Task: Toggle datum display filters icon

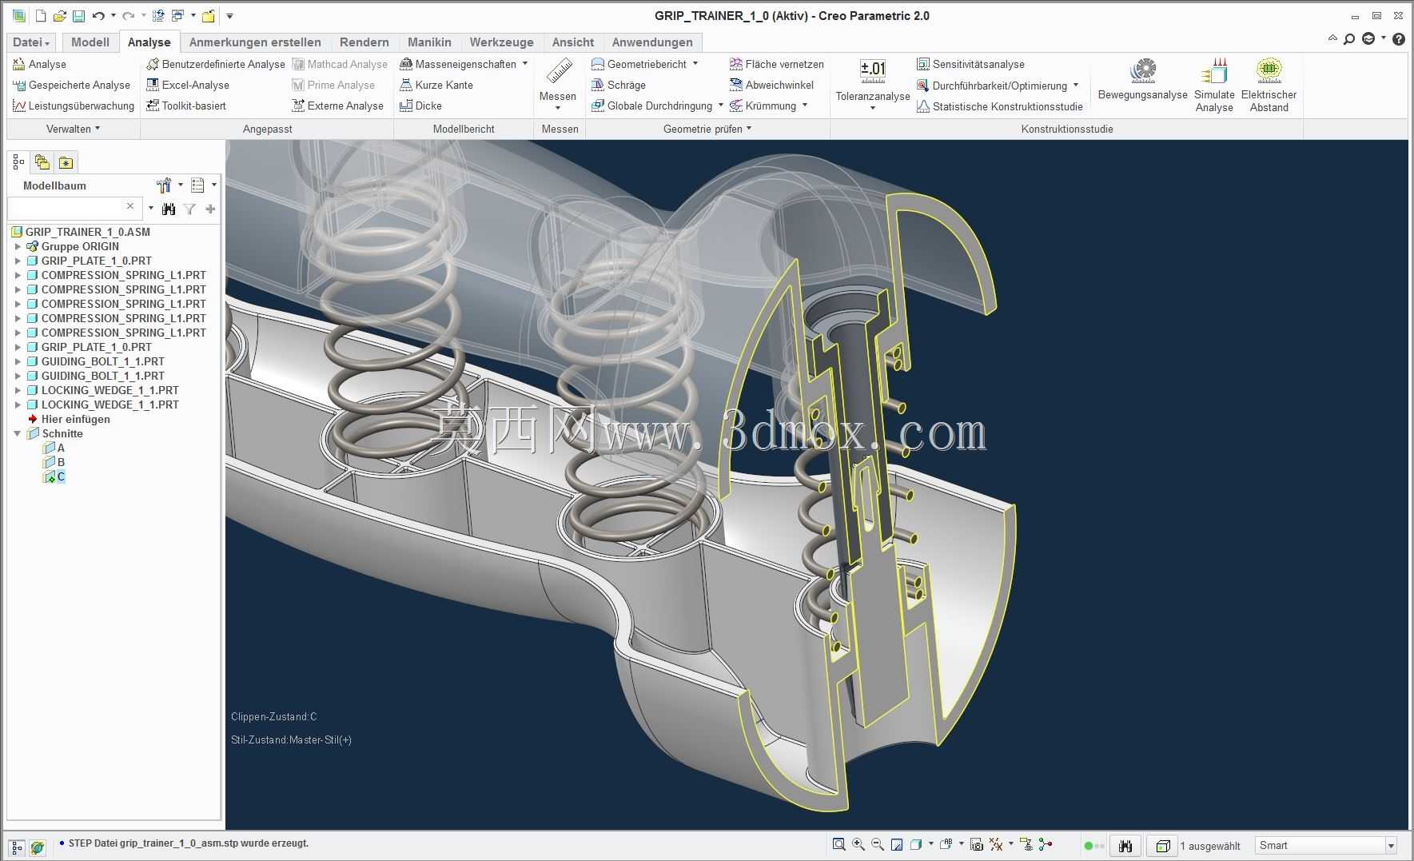Action: point(996,845)
